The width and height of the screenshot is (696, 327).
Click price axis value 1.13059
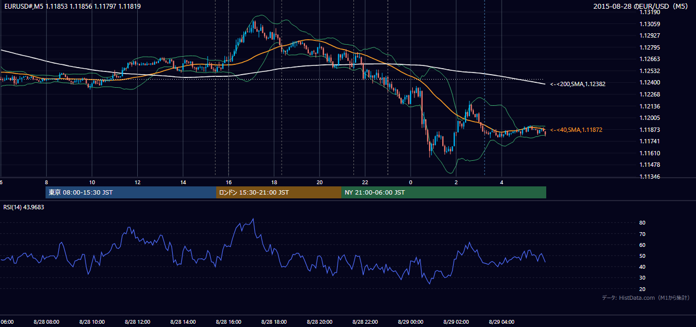650,24
